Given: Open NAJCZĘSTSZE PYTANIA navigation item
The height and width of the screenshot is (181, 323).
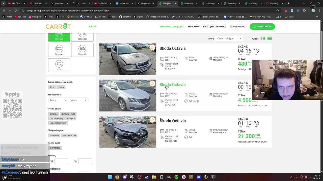Looking at the screenshot, I should coord(214,26).
